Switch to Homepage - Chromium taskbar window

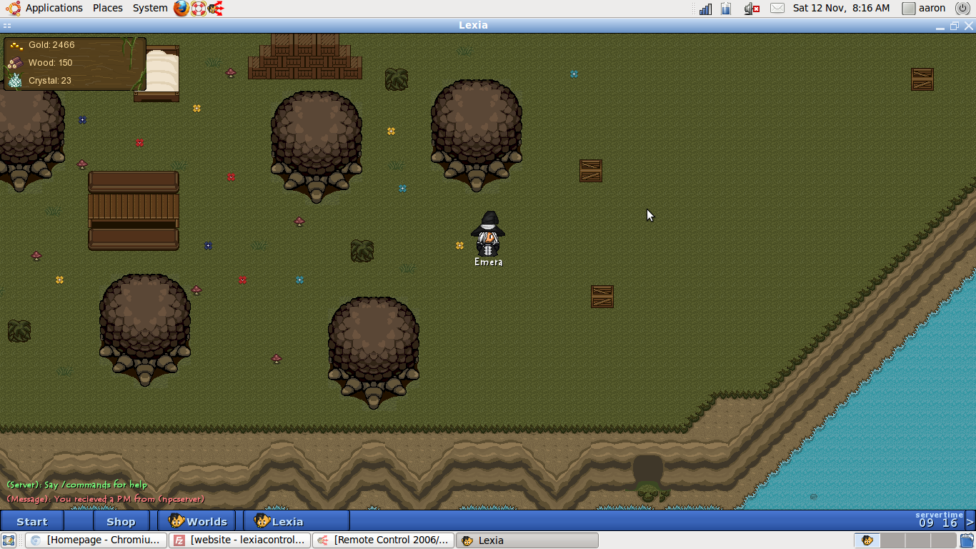point(96,540)
